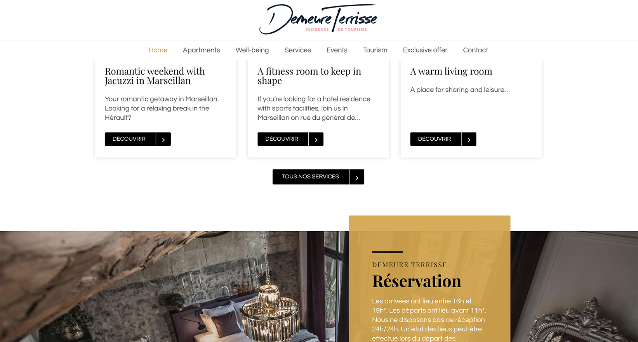Screen dimensions: 638x342
Task: Go to the Well-being page
Action: [252, 50]
